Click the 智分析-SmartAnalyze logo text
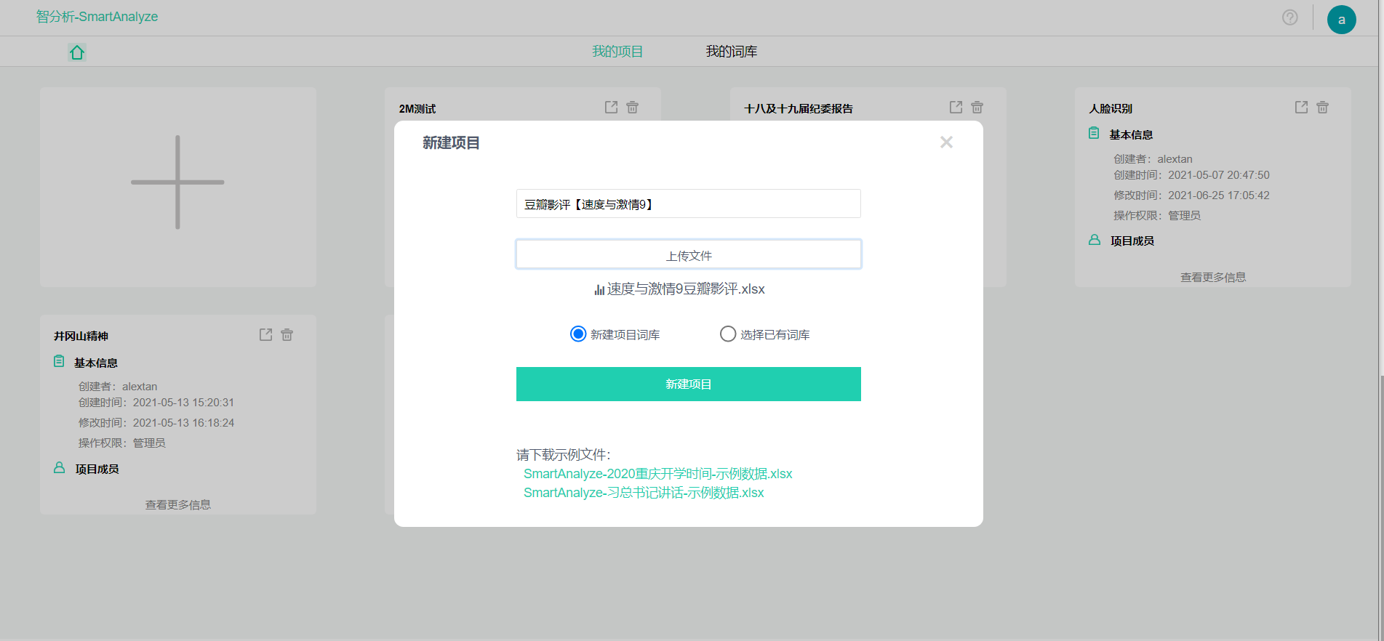This screenshot has width=1384, height=641. (97, 17)
